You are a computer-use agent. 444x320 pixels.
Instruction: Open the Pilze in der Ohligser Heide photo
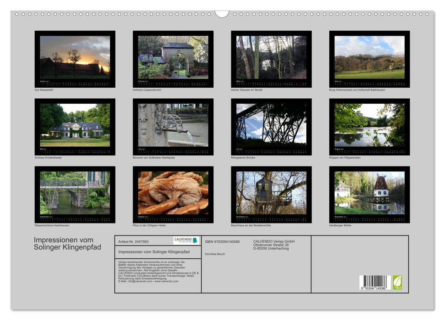(x=173, y=195)
